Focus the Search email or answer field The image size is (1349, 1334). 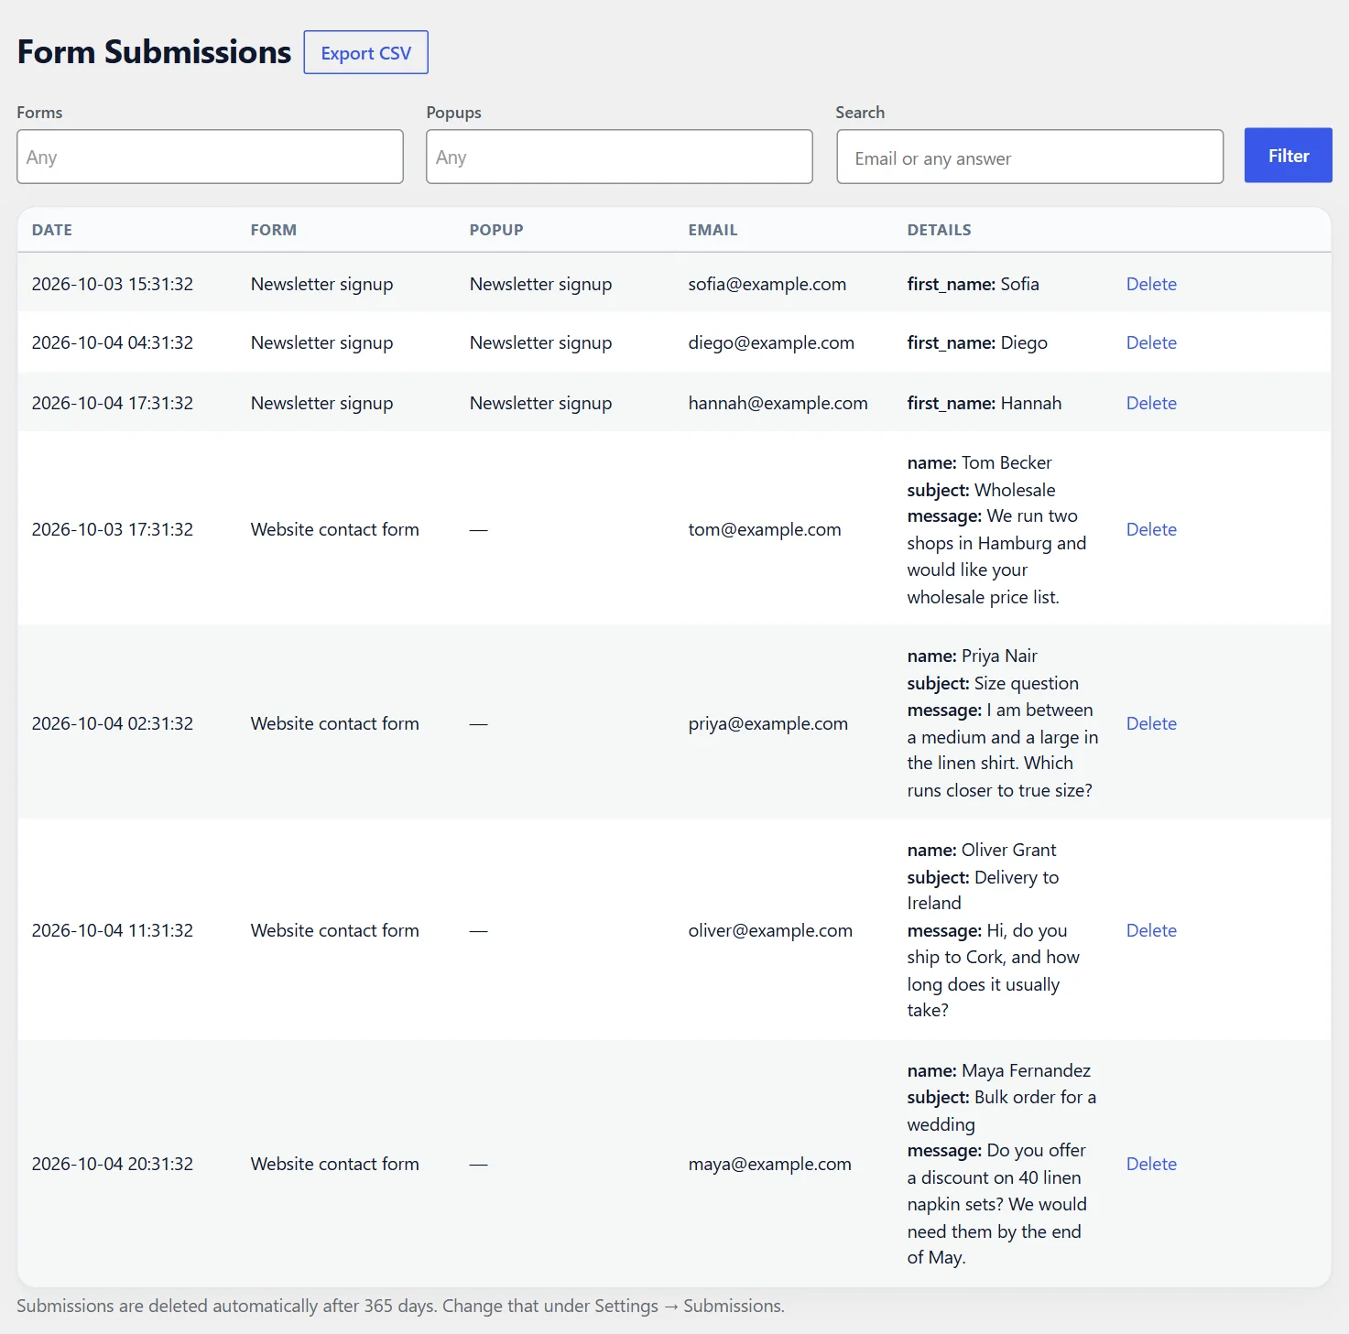coord(1029,157)
